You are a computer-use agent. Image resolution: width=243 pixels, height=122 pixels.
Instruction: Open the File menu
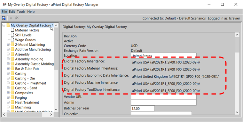(x=4, y=11)
